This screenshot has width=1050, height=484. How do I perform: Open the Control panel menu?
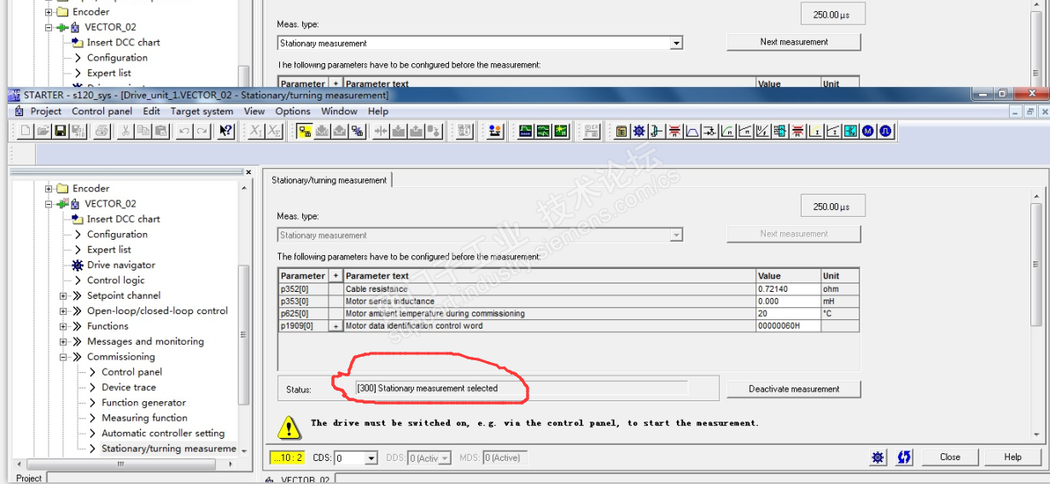[x=102, y=111]
